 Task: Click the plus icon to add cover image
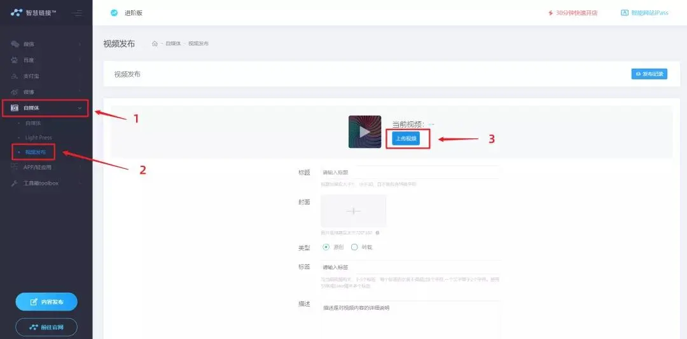(353, 211)
